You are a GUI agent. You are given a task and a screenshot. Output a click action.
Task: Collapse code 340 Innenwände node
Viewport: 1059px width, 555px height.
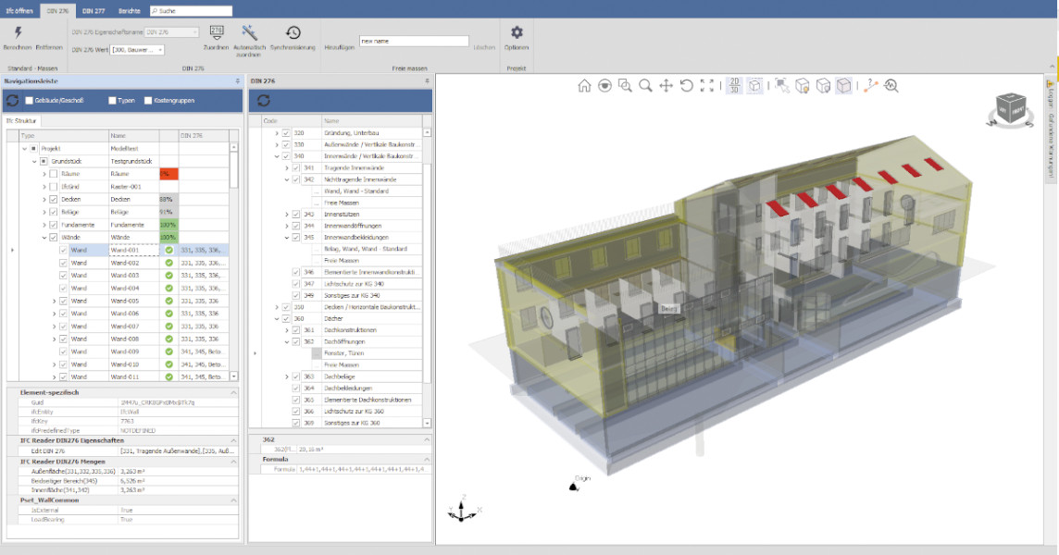click(x=277, y=156)
